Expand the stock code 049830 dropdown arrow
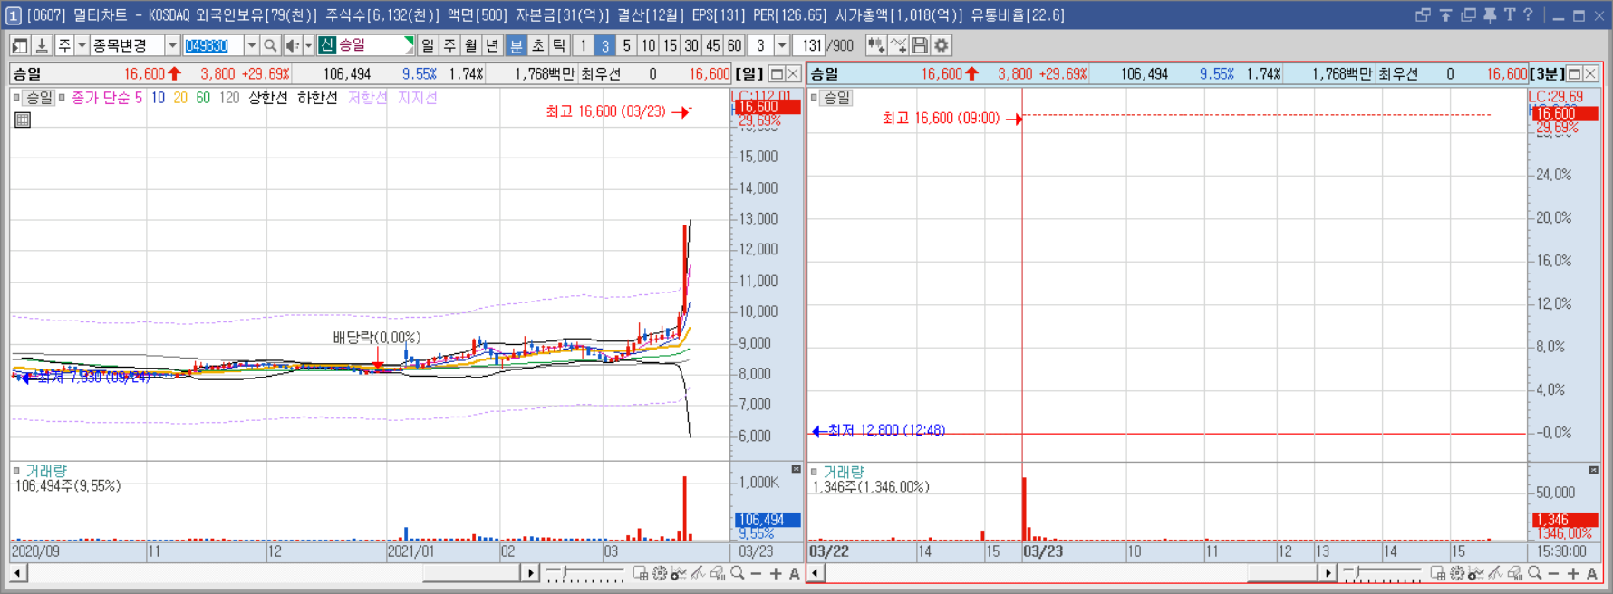The height and width of the screenshot is (594, 1613). (251, 45)
